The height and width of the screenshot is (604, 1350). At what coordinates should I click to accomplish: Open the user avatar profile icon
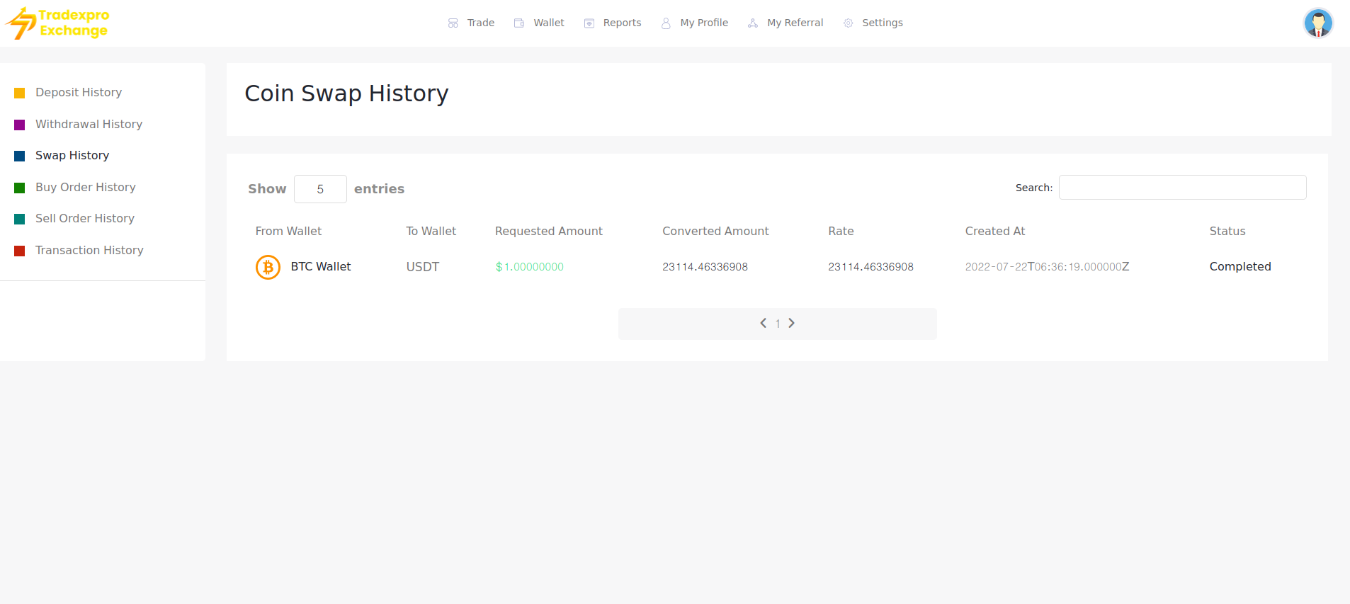1317,23
